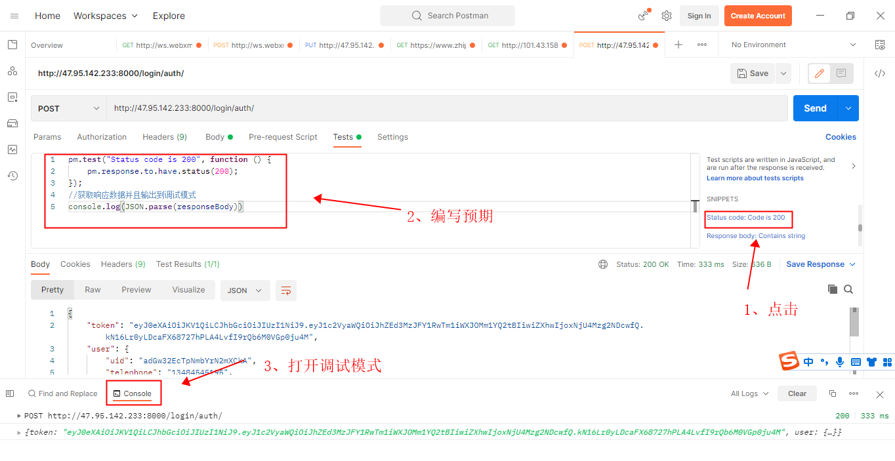
Task: Expand the token object console log entry
Action: tap(19, 432)
